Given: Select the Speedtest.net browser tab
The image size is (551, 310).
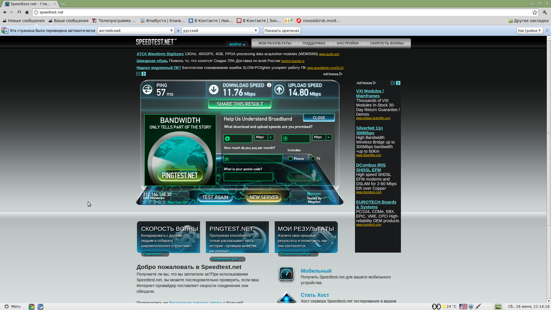Looking at the screenshot, I should [30, 4].
